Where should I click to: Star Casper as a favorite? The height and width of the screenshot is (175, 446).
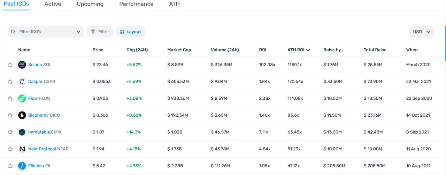(x=10, y=82)
